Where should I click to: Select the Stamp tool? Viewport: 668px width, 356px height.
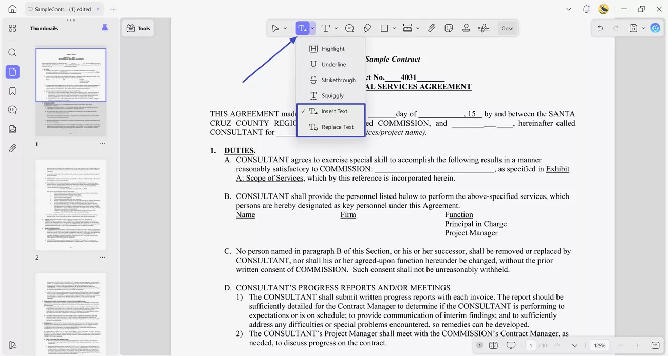click(x=466, y=28)
